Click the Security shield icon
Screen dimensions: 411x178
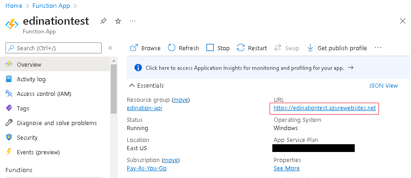tap(9, 137)
